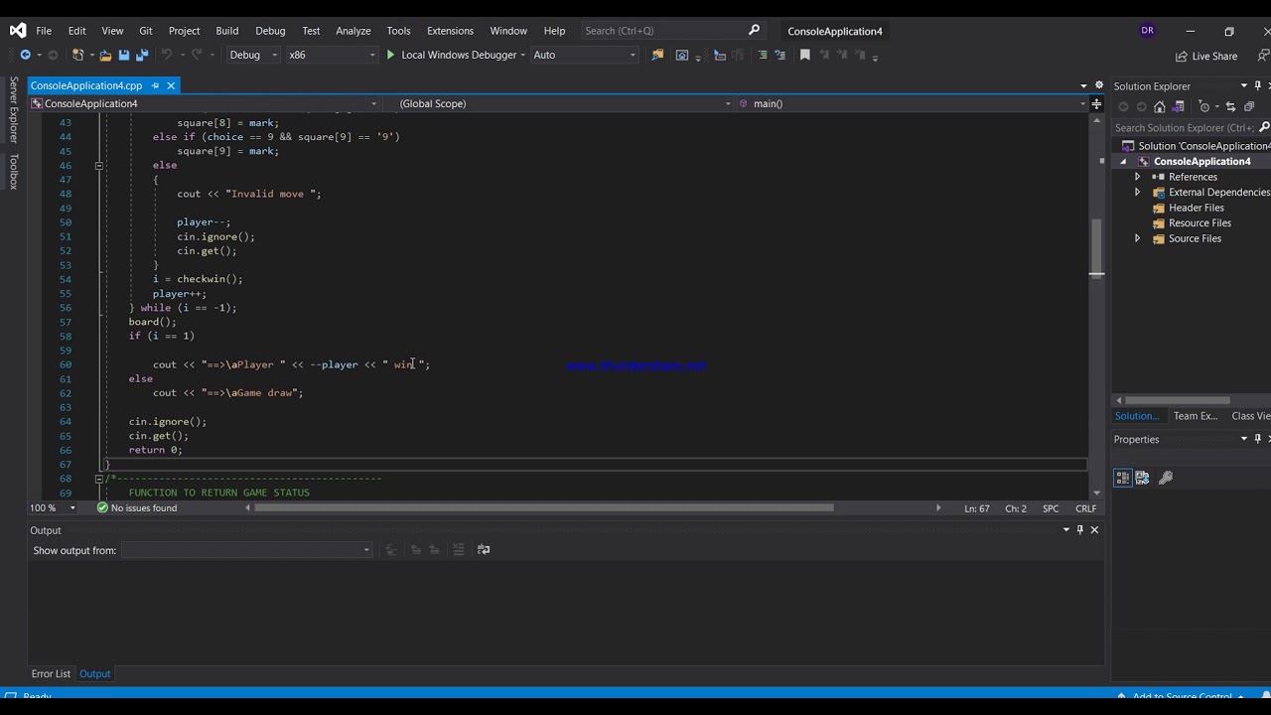The image size is (1271, 715).
Task: Save the current file with Save icon
Action: pyautogui.click(x=124, y=55)
